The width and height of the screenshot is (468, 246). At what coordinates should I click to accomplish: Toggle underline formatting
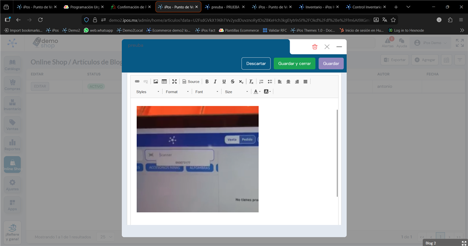pyautogui.click(x=224, y=82)
